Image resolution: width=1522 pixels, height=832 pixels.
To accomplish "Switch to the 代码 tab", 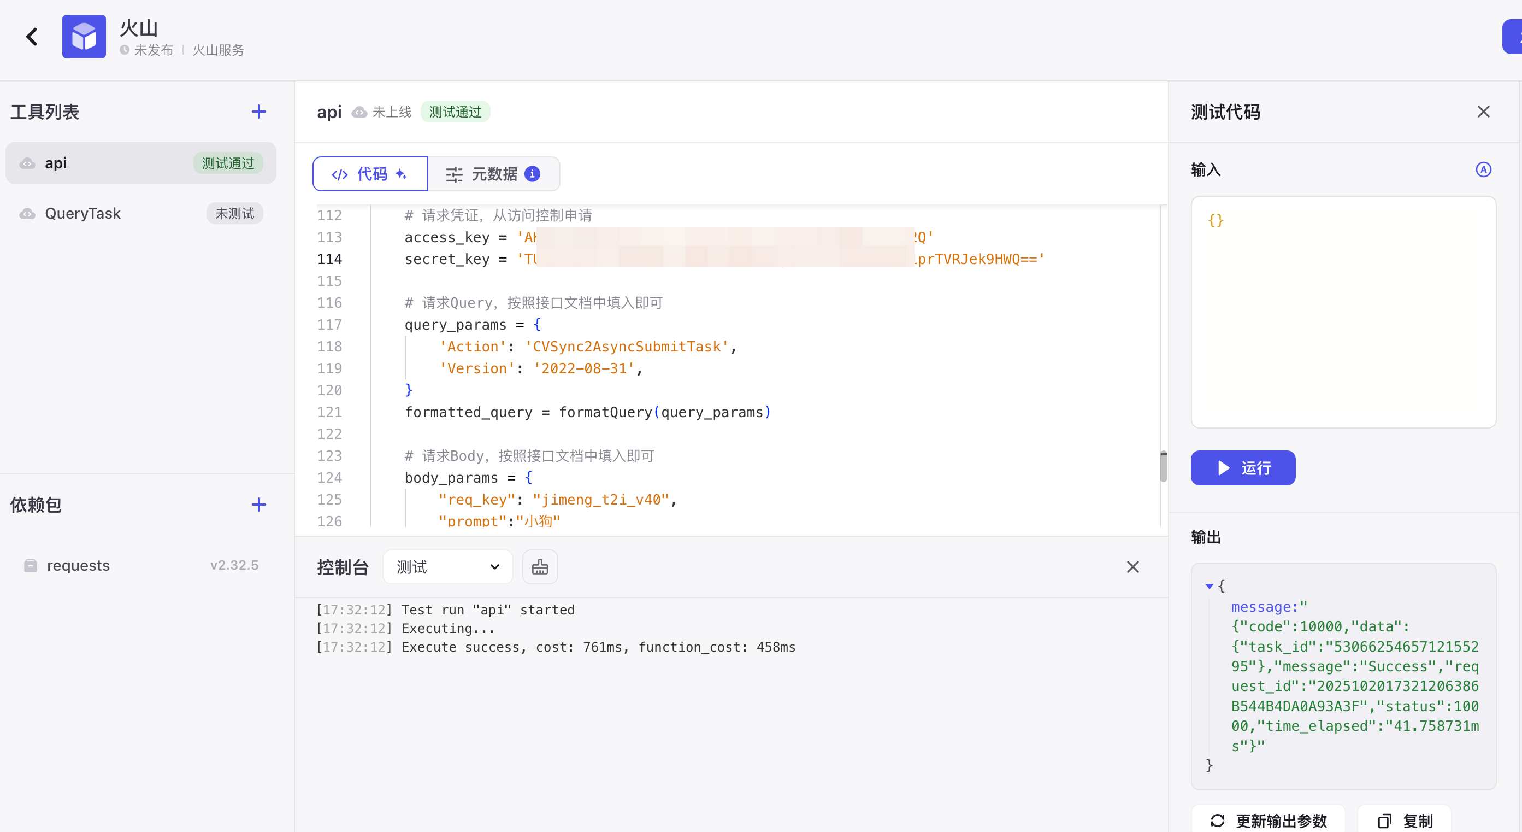I will click(370, 174).
